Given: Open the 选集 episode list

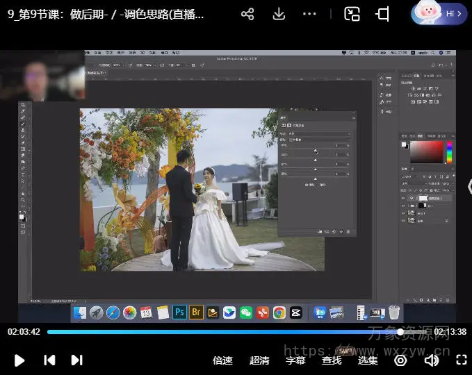Looking at the screenshot, I should 368,360.
